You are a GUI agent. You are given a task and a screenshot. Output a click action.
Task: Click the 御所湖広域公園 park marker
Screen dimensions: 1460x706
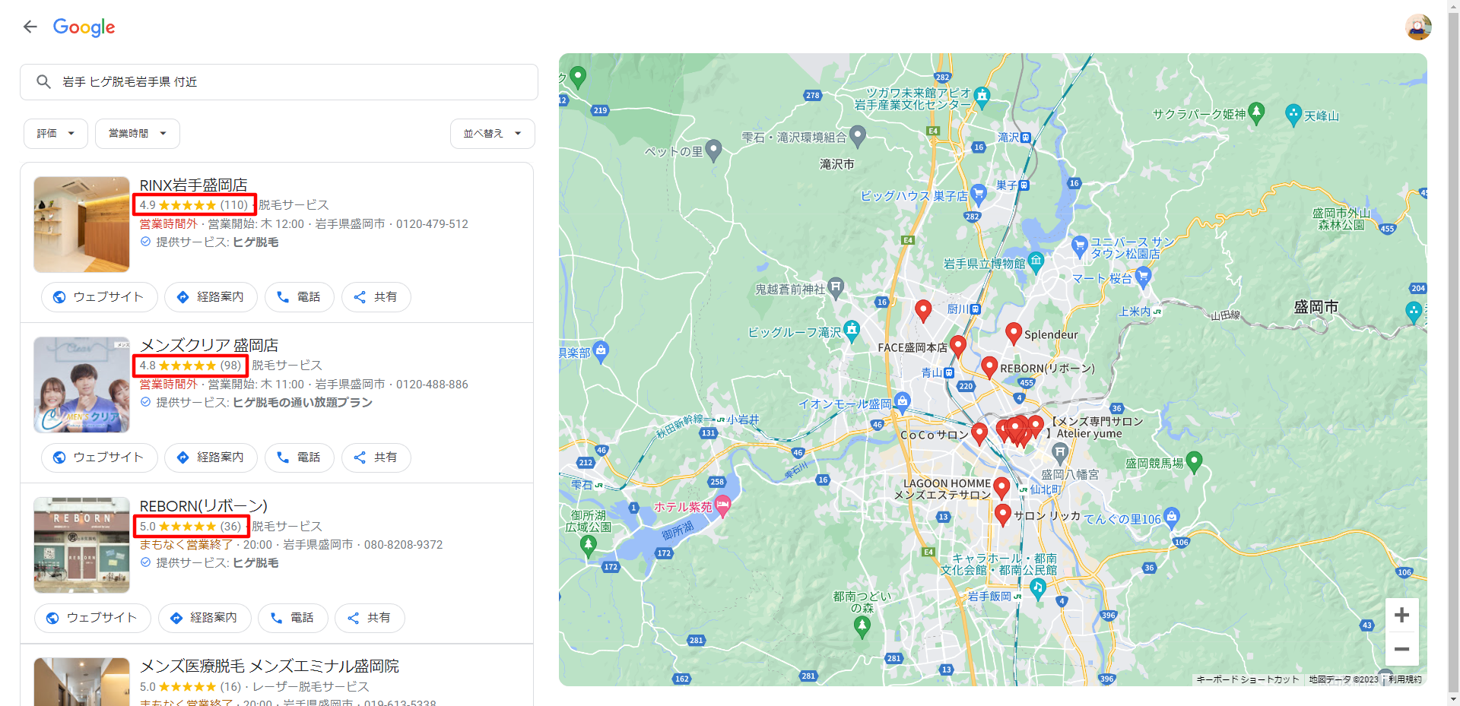click(588, 544)
